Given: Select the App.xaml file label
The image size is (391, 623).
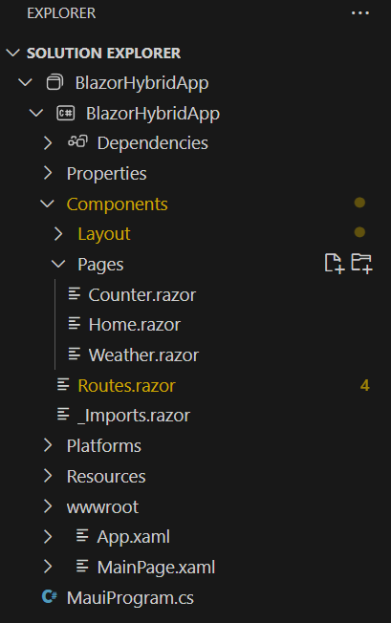Looking at the screenshot, I should pyautogui.click(x=134, y=537).
